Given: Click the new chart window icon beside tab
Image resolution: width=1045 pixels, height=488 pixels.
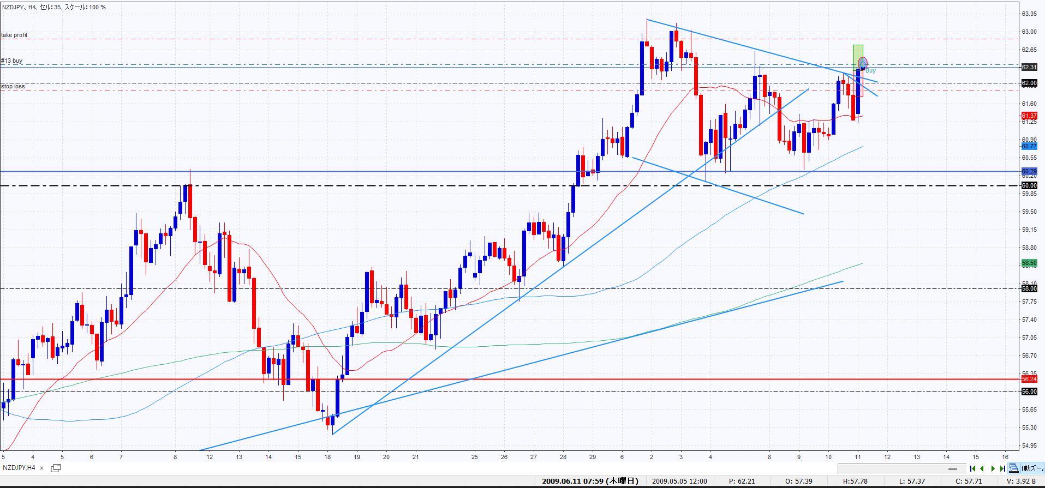Looking at the screenshot, I should 56,468.
